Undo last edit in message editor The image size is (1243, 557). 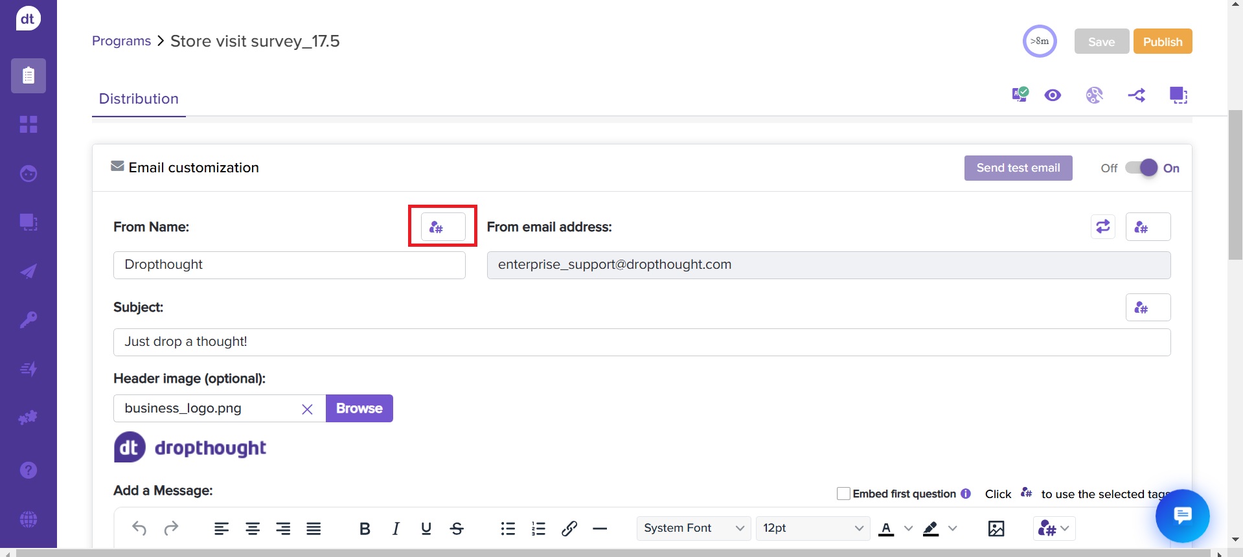point(139,529)
